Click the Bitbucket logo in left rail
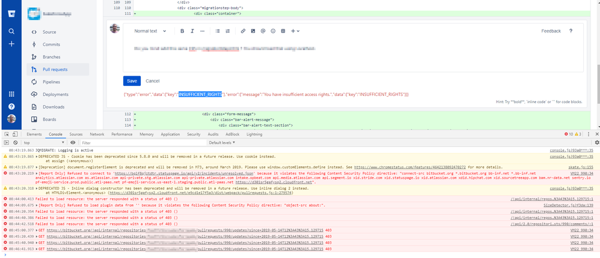 click(x=11, y=14)
